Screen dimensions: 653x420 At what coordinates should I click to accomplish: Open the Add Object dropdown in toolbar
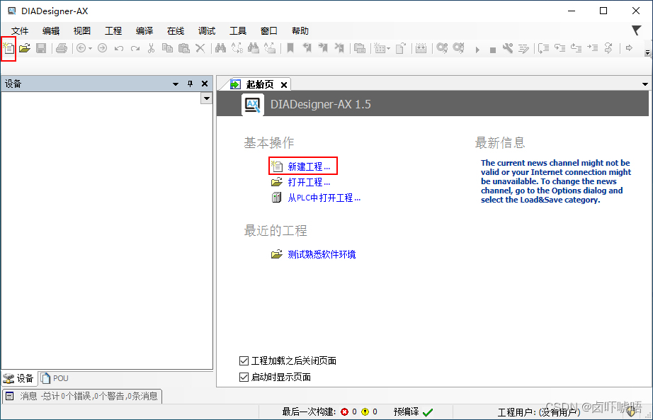[389, 49]
